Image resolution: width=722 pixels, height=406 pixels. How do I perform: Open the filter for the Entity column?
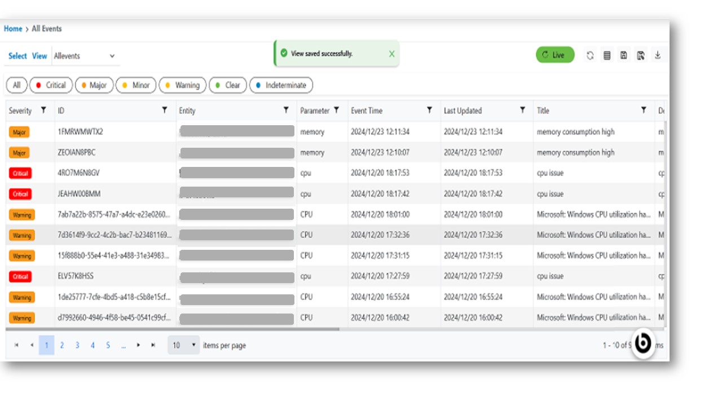click(286, 111)
